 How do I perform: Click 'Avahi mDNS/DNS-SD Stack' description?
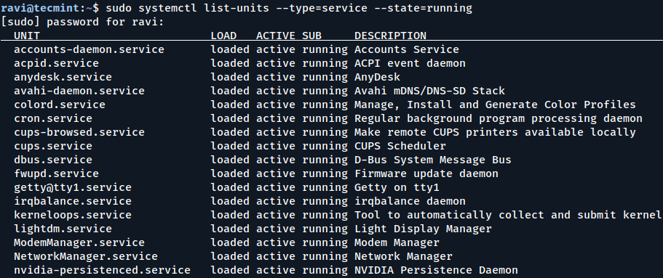[x=429, y=91]
